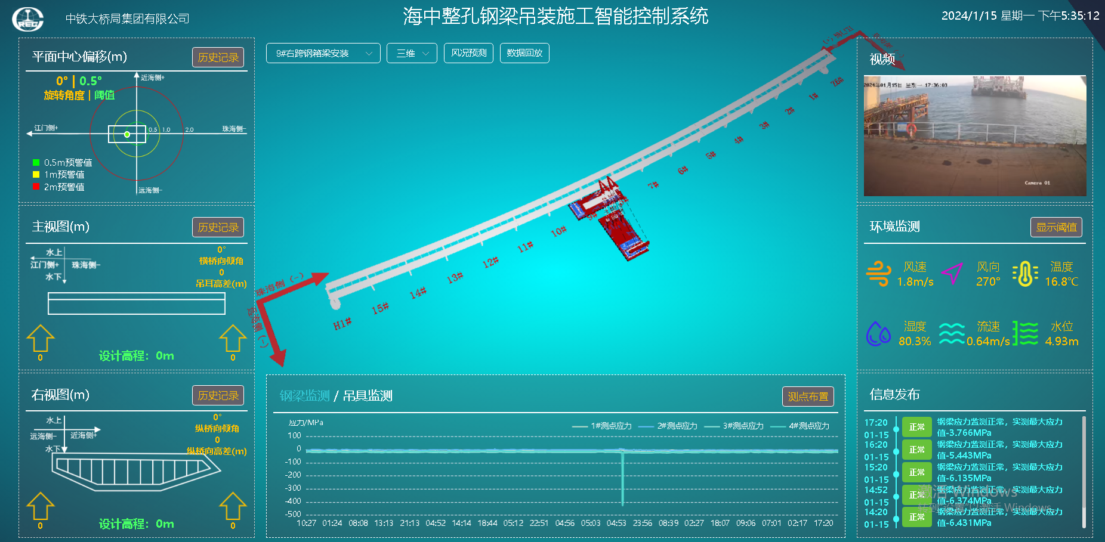Click the red 2m warning legend square
Viewport: 1105px width, 542px height.
pyautogui.click(x=36, y=187)
